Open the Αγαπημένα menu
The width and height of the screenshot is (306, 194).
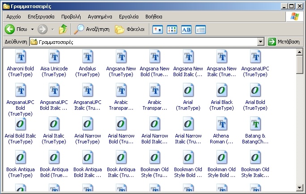(x=100, y=17)
